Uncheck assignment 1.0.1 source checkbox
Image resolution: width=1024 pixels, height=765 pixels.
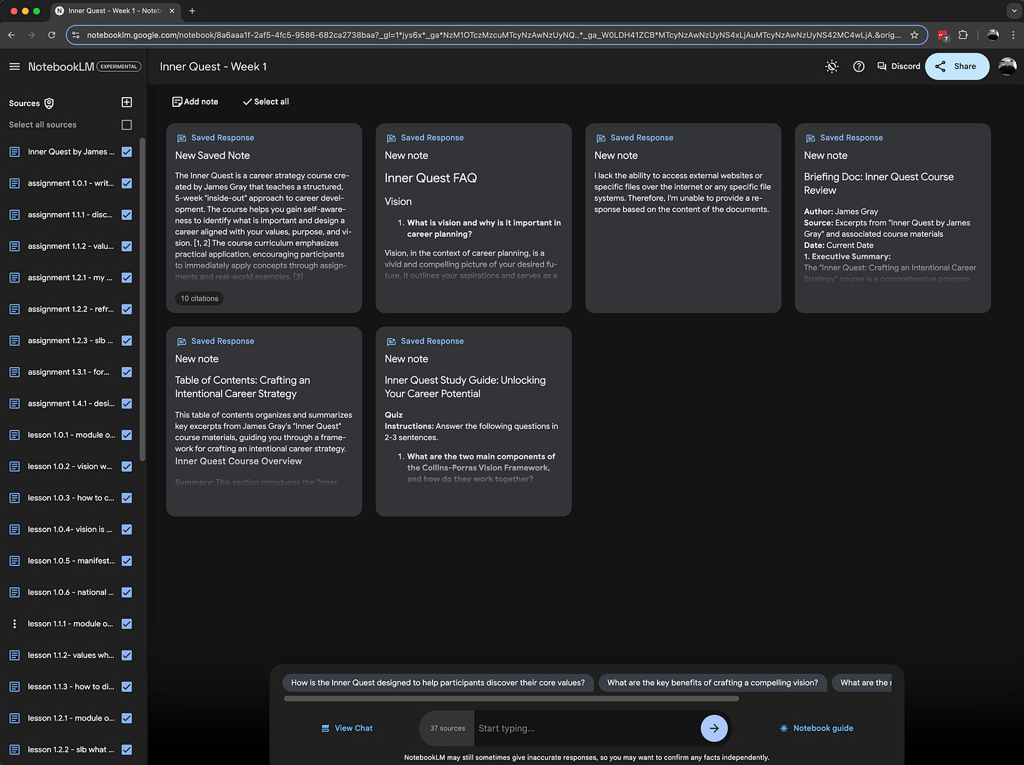coord(127,184)
